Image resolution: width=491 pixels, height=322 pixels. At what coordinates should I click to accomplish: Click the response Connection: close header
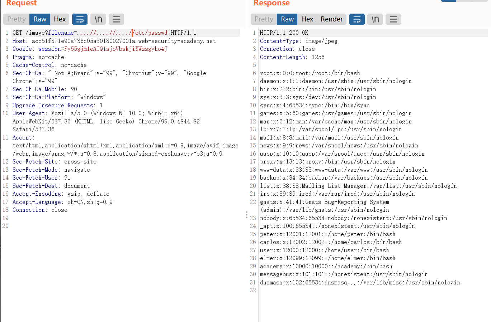[x=287, y=49]
